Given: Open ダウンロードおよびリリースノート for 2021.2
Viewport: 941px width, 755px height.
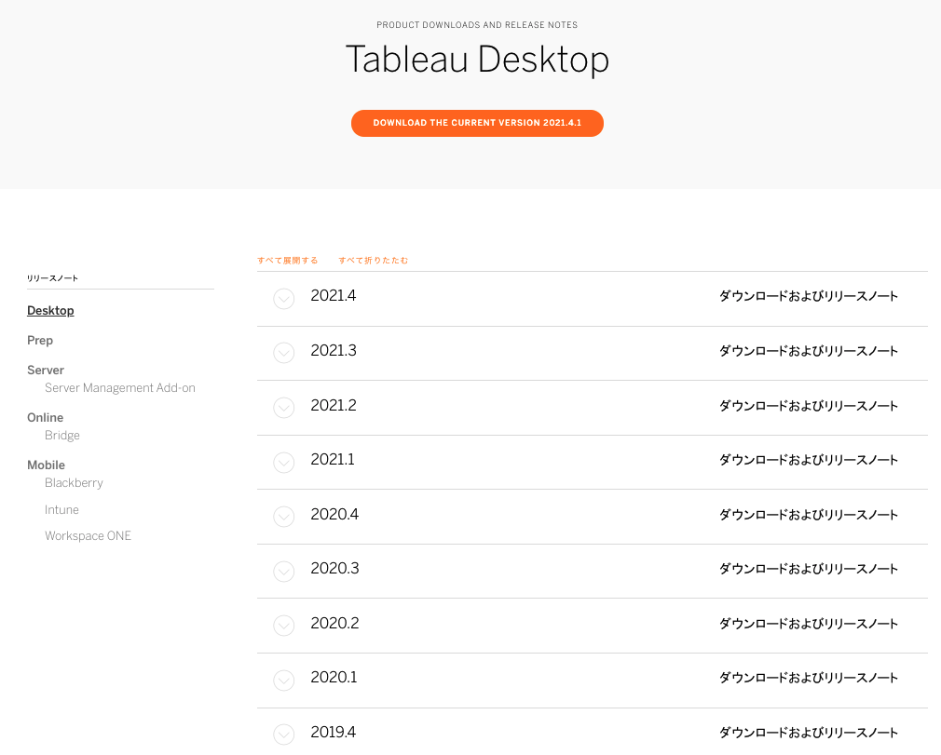Looking at the screenshot, I should point(809,406).
